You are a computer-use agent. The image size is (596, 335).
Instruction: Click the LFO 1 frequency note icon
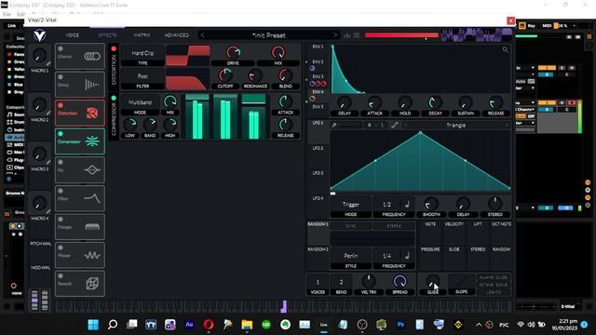(407, 205)
